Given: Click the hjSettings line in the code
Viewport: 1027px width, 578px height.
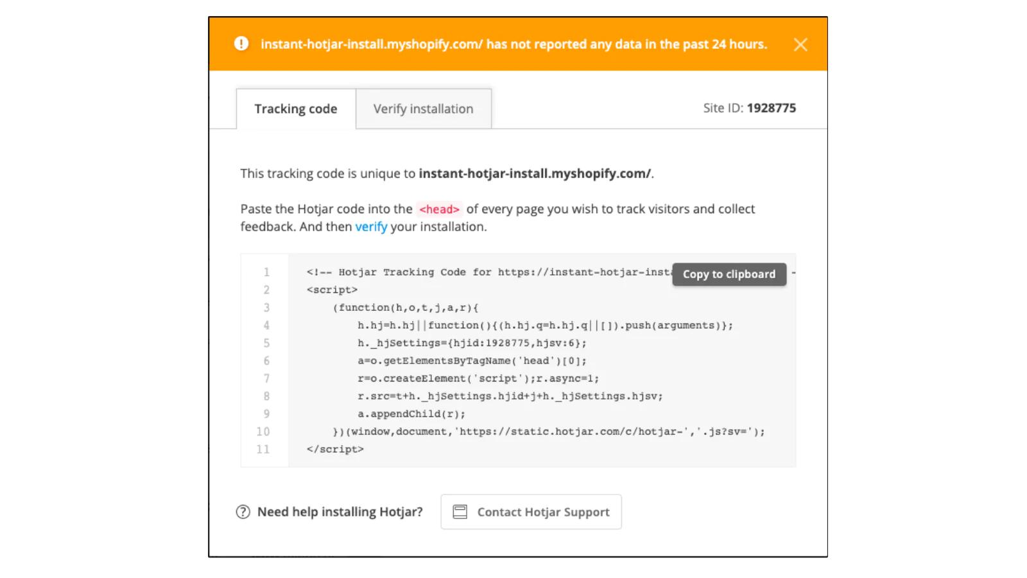Looking at the screenshot, I should (472, 343).
